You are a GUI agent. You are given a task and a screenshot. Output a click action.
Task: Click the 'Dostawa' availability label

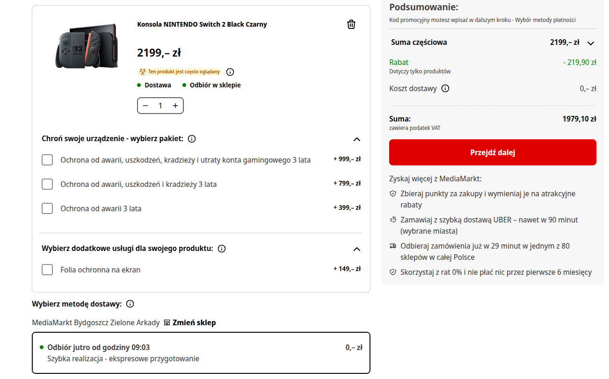[x=158, y=85]
